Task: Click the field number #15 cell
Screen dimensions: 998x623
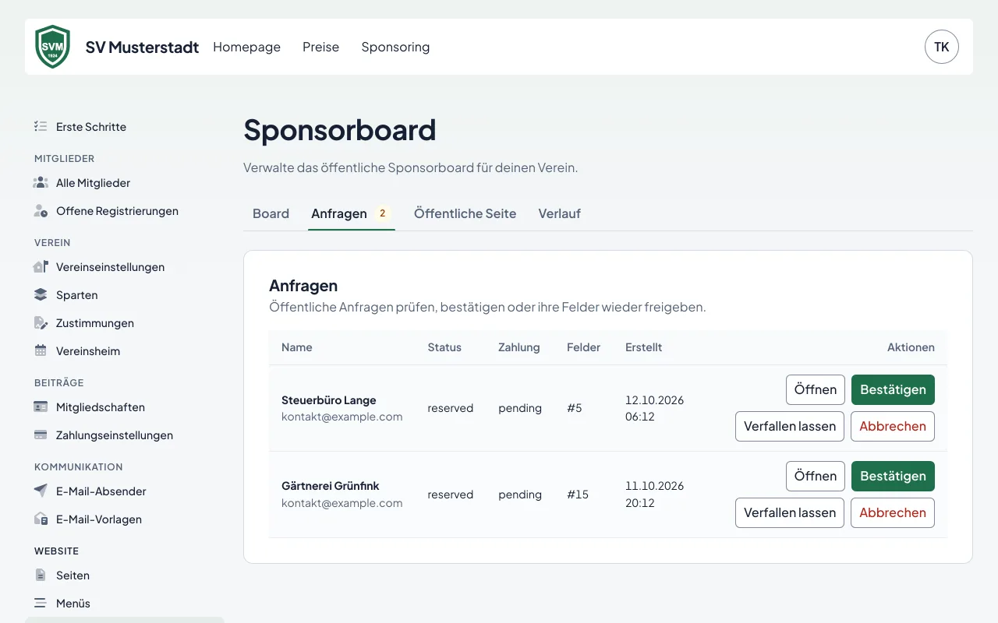Action: [578, 495]
